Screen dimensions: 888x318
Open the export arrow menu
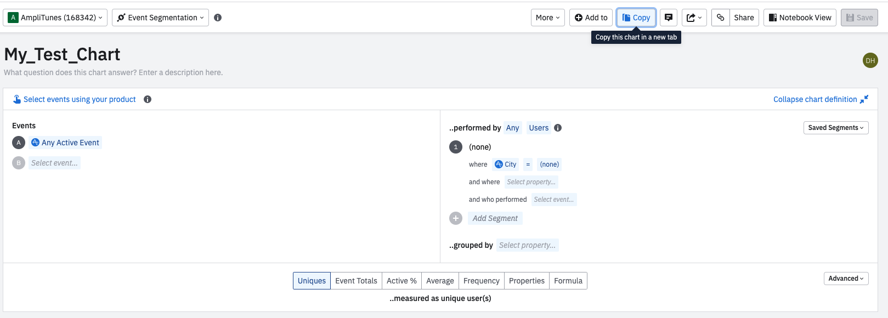pyautogui.click(x=694, y=18)
